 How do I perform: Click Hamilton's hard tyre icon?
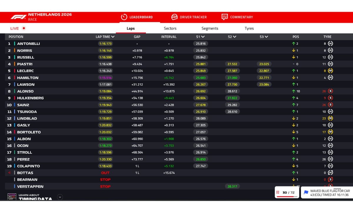click(330, 77)
